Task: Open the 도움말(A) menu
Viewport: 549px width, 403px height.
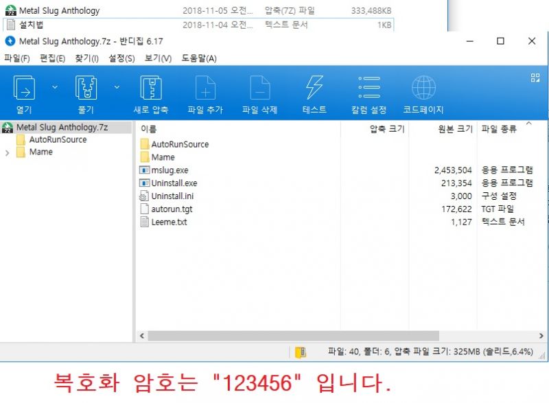Action: click(198, 58)
